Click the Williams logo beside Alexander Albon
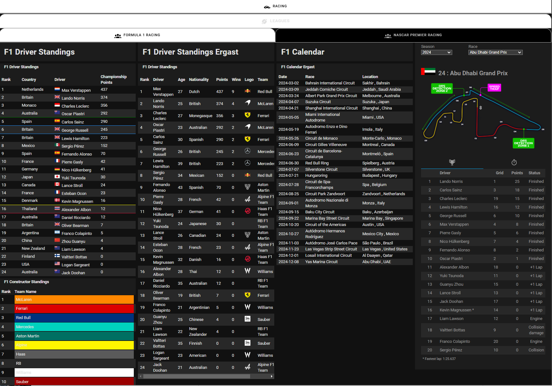 pos(247,271)
